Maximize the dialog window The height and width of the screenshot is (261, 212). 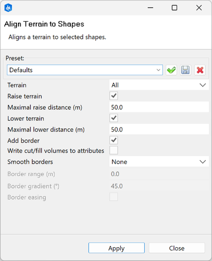[x=174, y=8]
